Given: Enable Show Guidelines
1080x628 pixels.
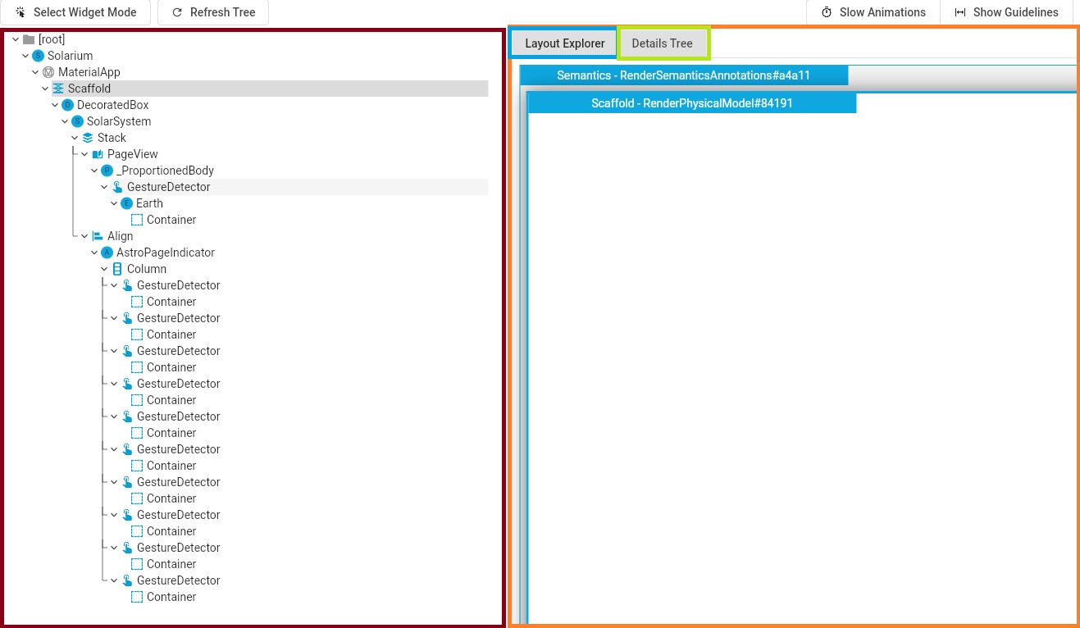Looking at the screenshot, I should point(1006,12).
